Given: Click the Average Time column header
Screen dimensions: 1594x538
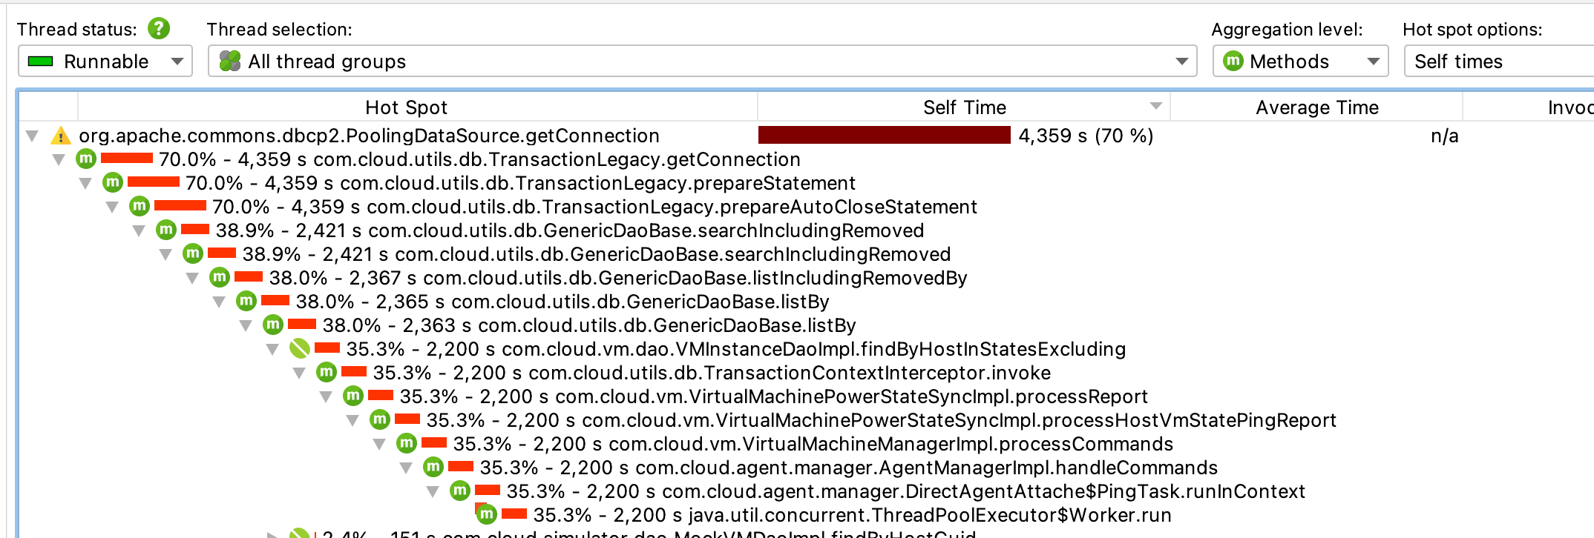Looking at the screenshot, I should (x=1316, y=107).
